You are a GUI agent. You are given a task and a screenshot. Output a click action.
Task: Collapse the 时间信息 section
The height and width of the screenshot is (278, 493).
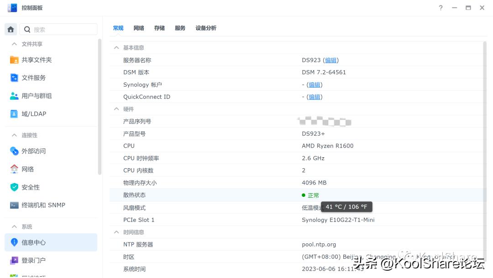pyautogui.click(x=116, y=232)
